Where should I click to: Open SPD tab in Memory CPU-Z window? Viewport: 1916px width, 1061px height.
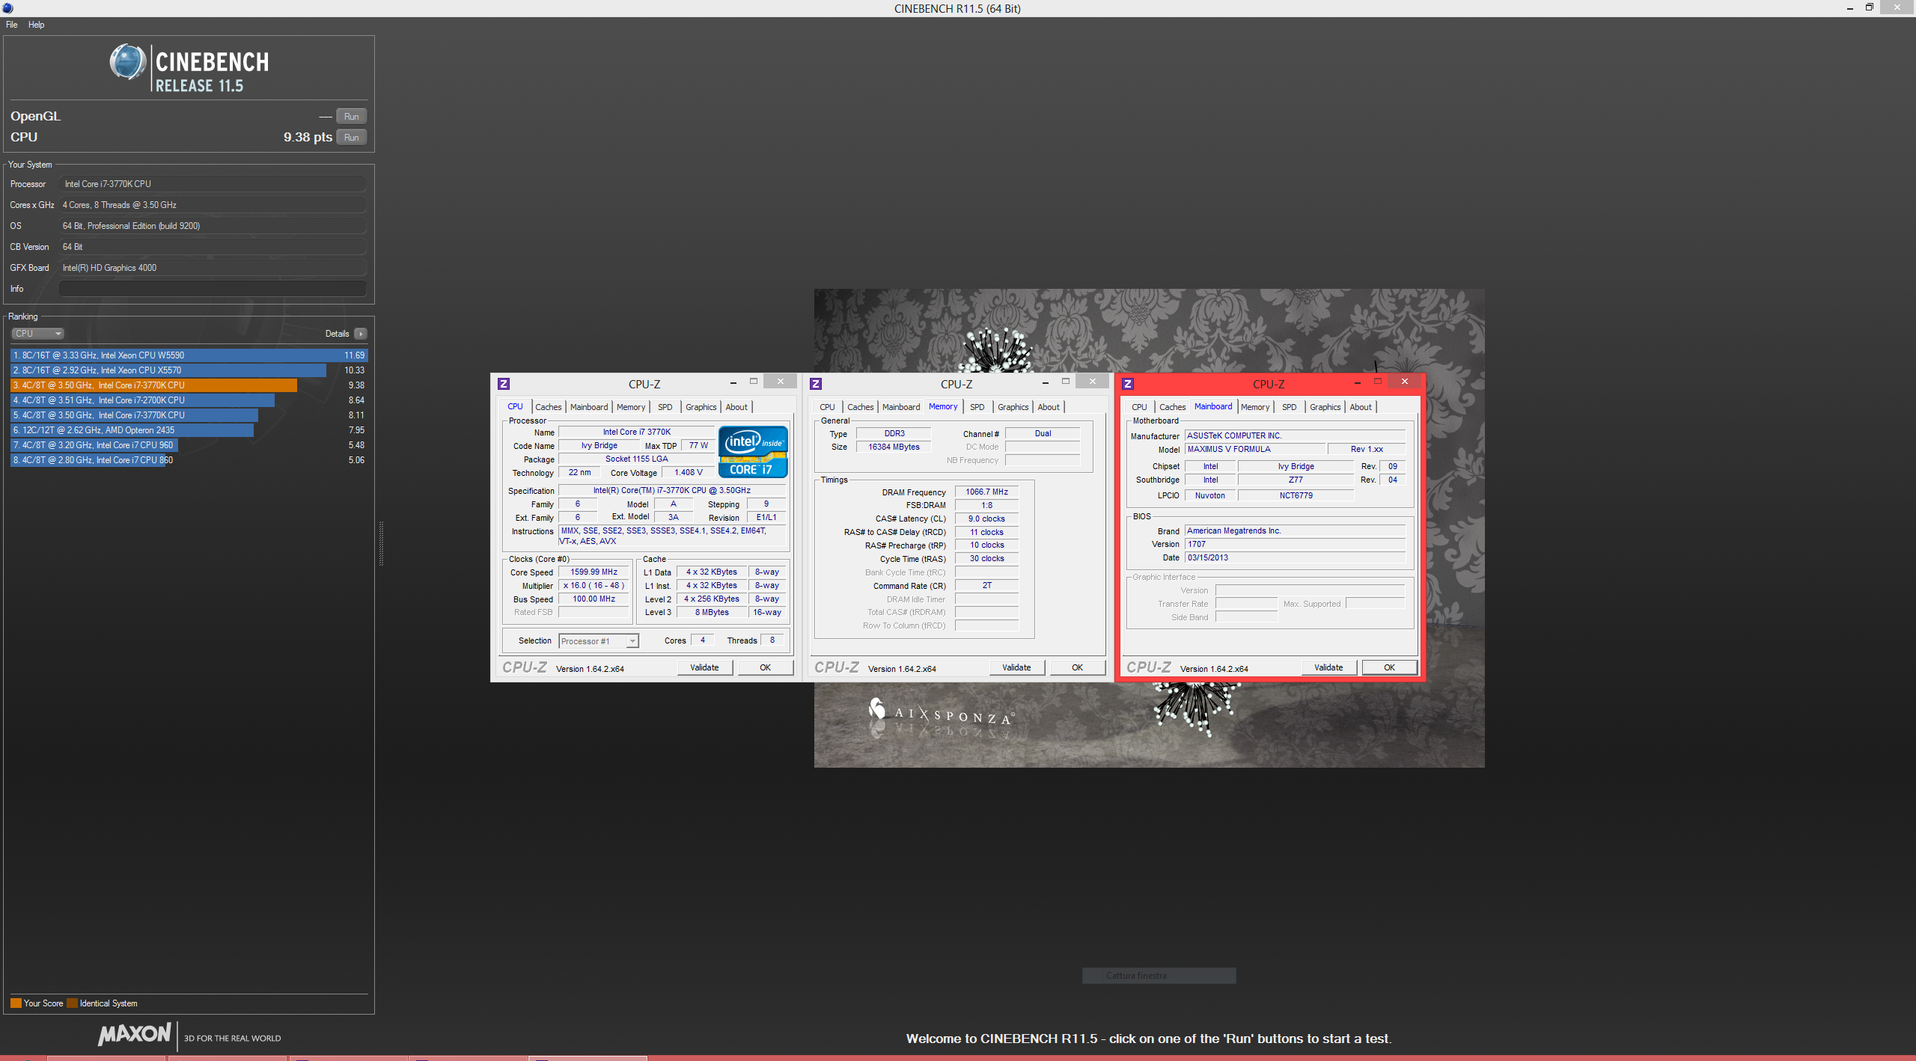tap(977, 407)
